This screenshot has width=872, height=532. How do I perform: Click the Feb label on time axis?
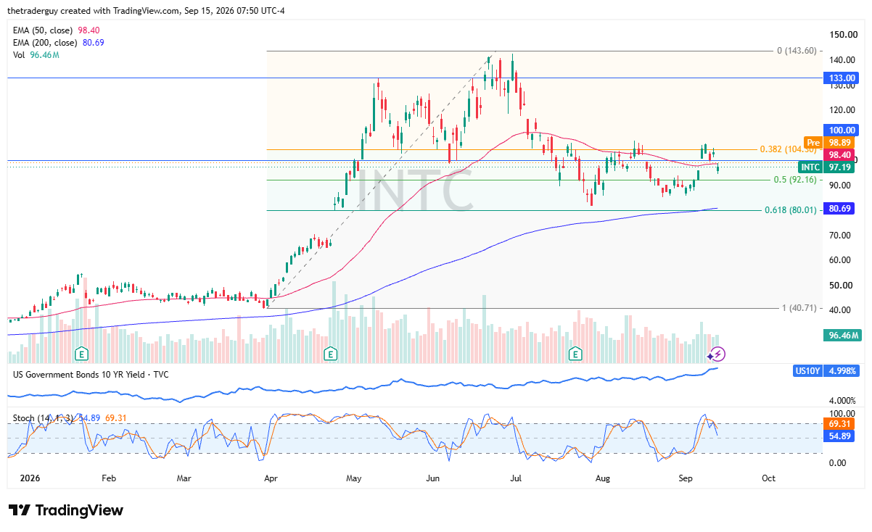(x=109, y=478)
